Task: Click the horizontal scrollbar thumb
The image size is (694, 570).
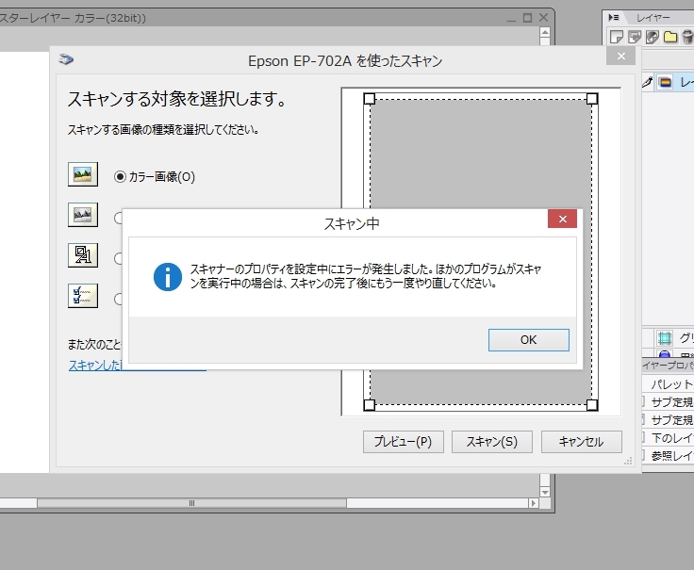Action: (191, 503)
